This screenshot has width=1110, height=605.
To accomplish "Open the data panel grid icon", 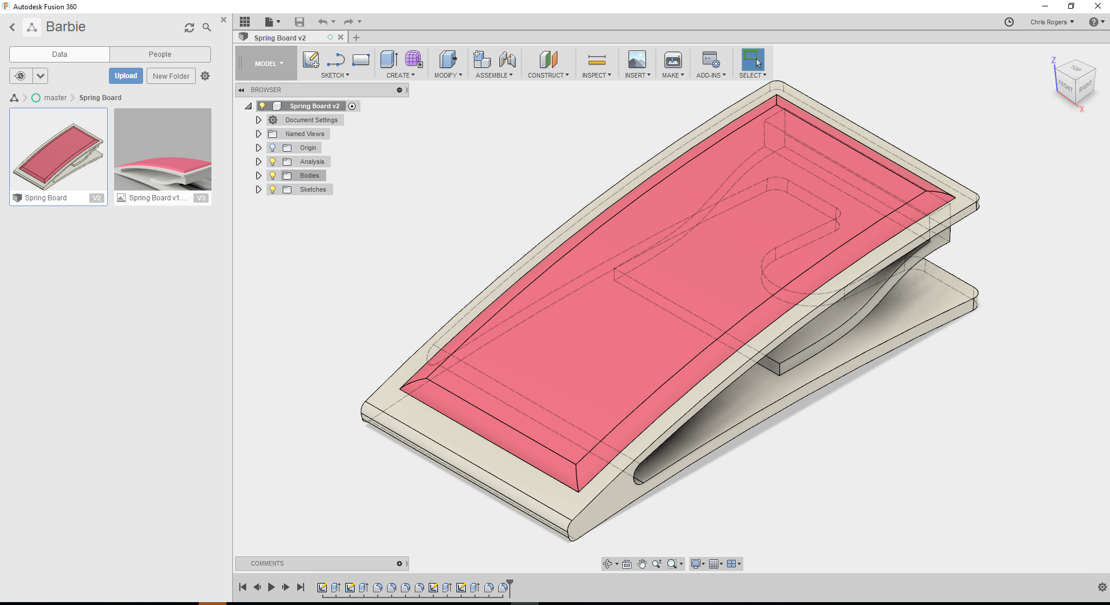I will [x=245, y=21].
